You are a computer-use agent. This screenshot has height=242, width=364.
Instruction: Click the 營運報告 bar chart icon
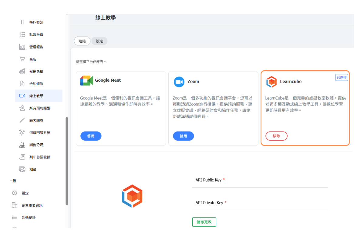(22, 47)
